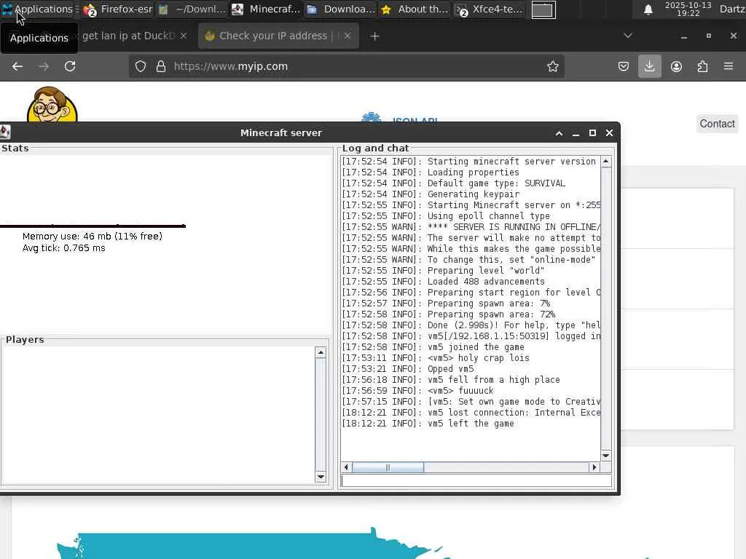Viewport: 746px width, 559px height.
Task: Click the tracking protection shield icon
Action: (x=141, y=66)
